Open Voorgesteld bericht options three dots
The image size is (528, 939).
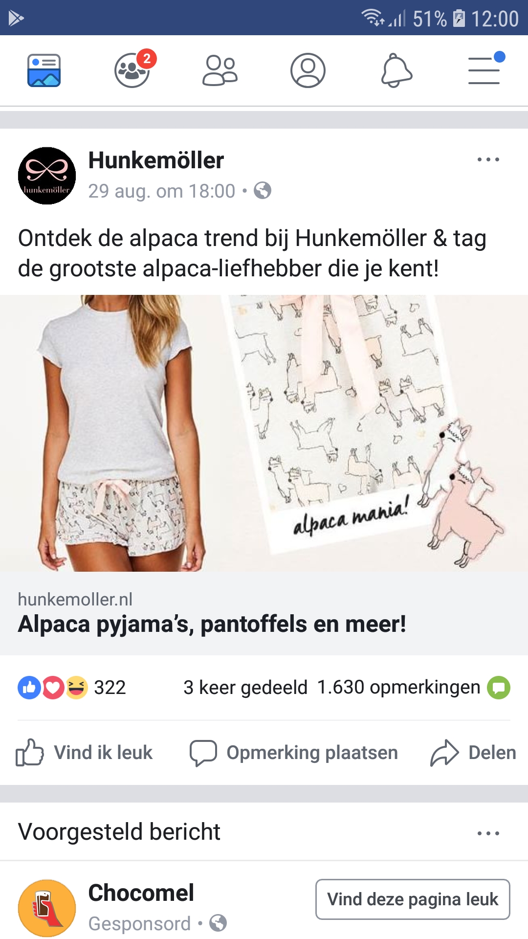(488, 833)
